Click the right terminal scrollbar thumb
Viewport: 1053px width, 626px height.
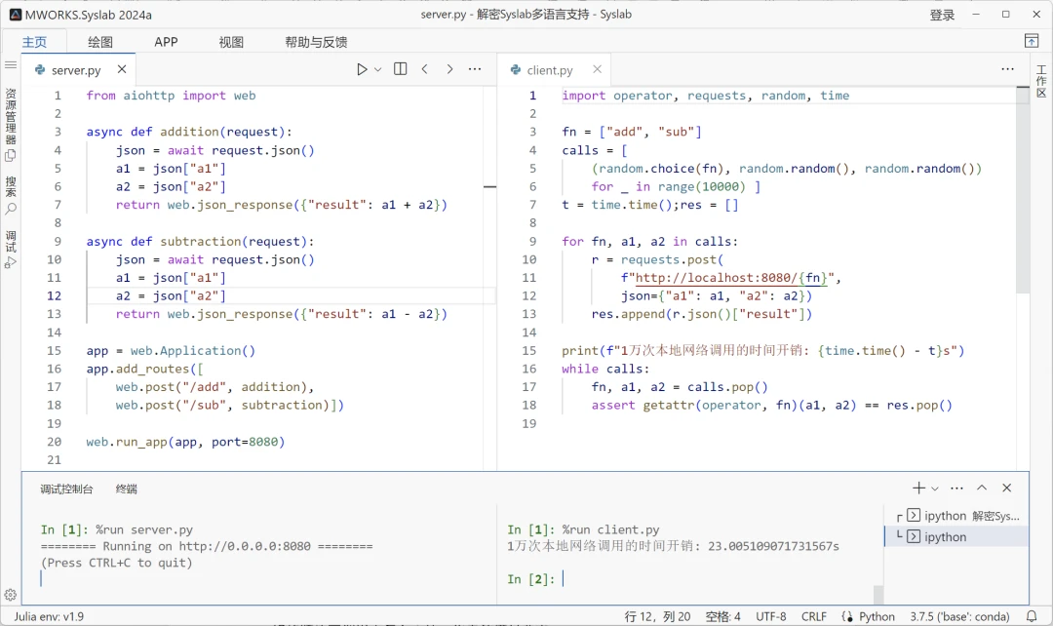tap(878, 594)
